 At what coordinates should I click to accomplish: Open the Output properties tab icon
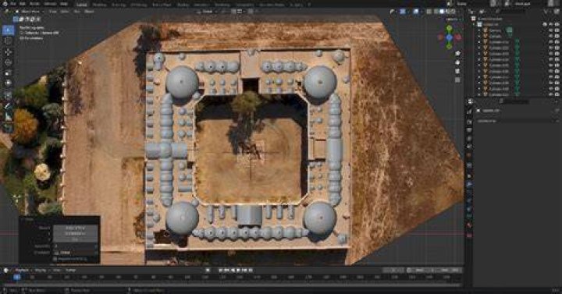[x=470, y=130]
